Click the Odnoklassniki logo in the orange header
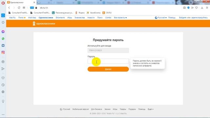The width and height of the screenshot is (210, 118). (x=44, y=24)
